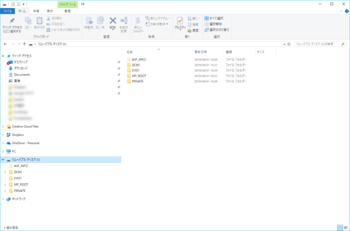
Task: Collapse the Quick Access tree node
Action: [x=3, y=56]
